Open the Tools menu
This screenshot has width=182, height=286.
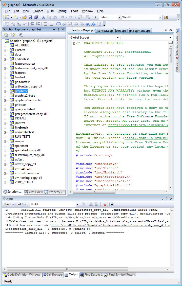click(x=74, y=11)
